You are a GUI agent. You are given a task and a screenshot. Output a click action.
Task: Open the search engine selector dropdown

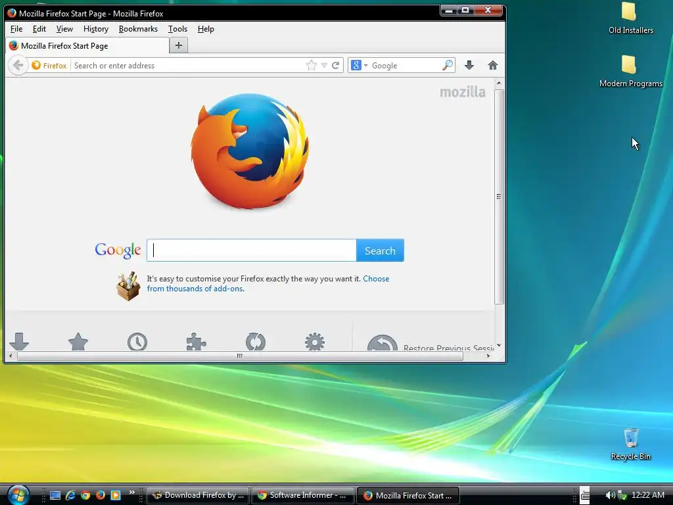360,65
